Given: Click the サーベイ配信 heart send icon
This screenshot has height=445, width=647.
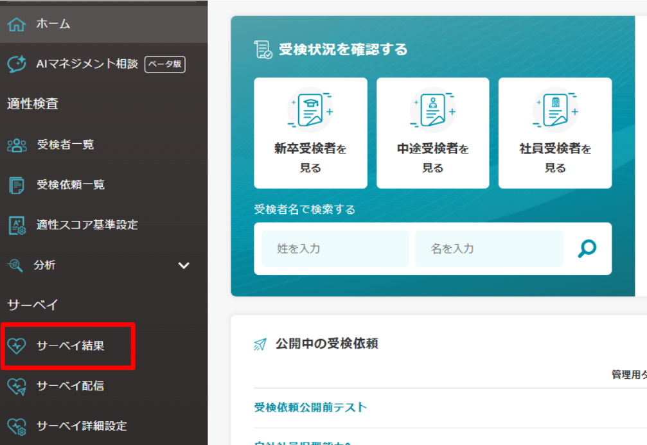Looking at the screenshot, I should (x=17, y=386).
